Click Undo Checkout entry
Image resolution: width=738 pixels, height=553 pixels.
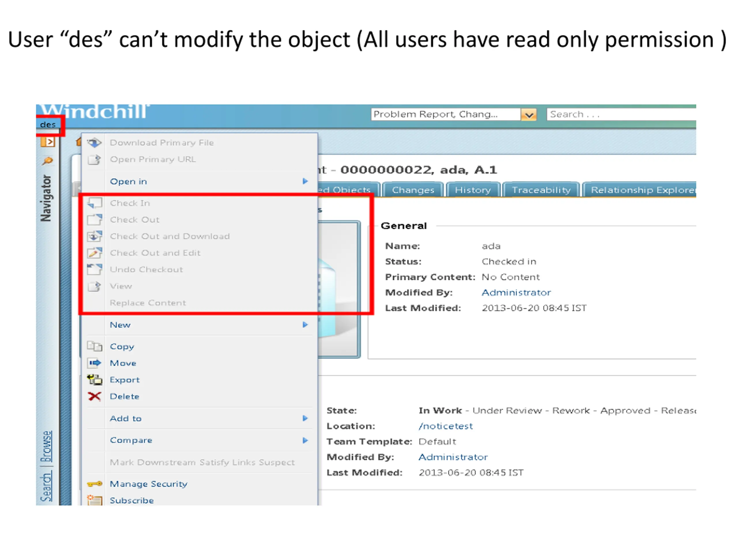point(146,269)
